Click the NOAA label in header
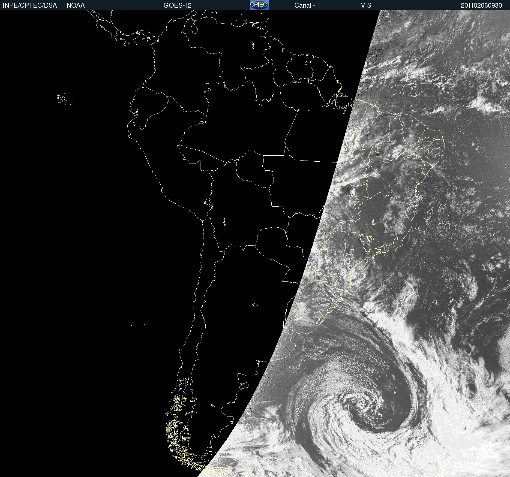 point(76,5)
